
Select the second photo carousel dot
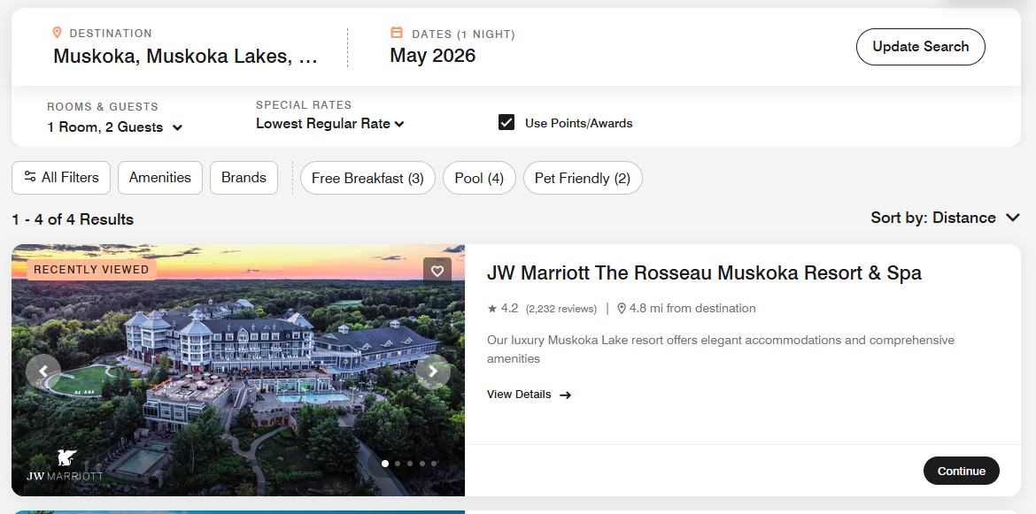click(x=398, y=463)
